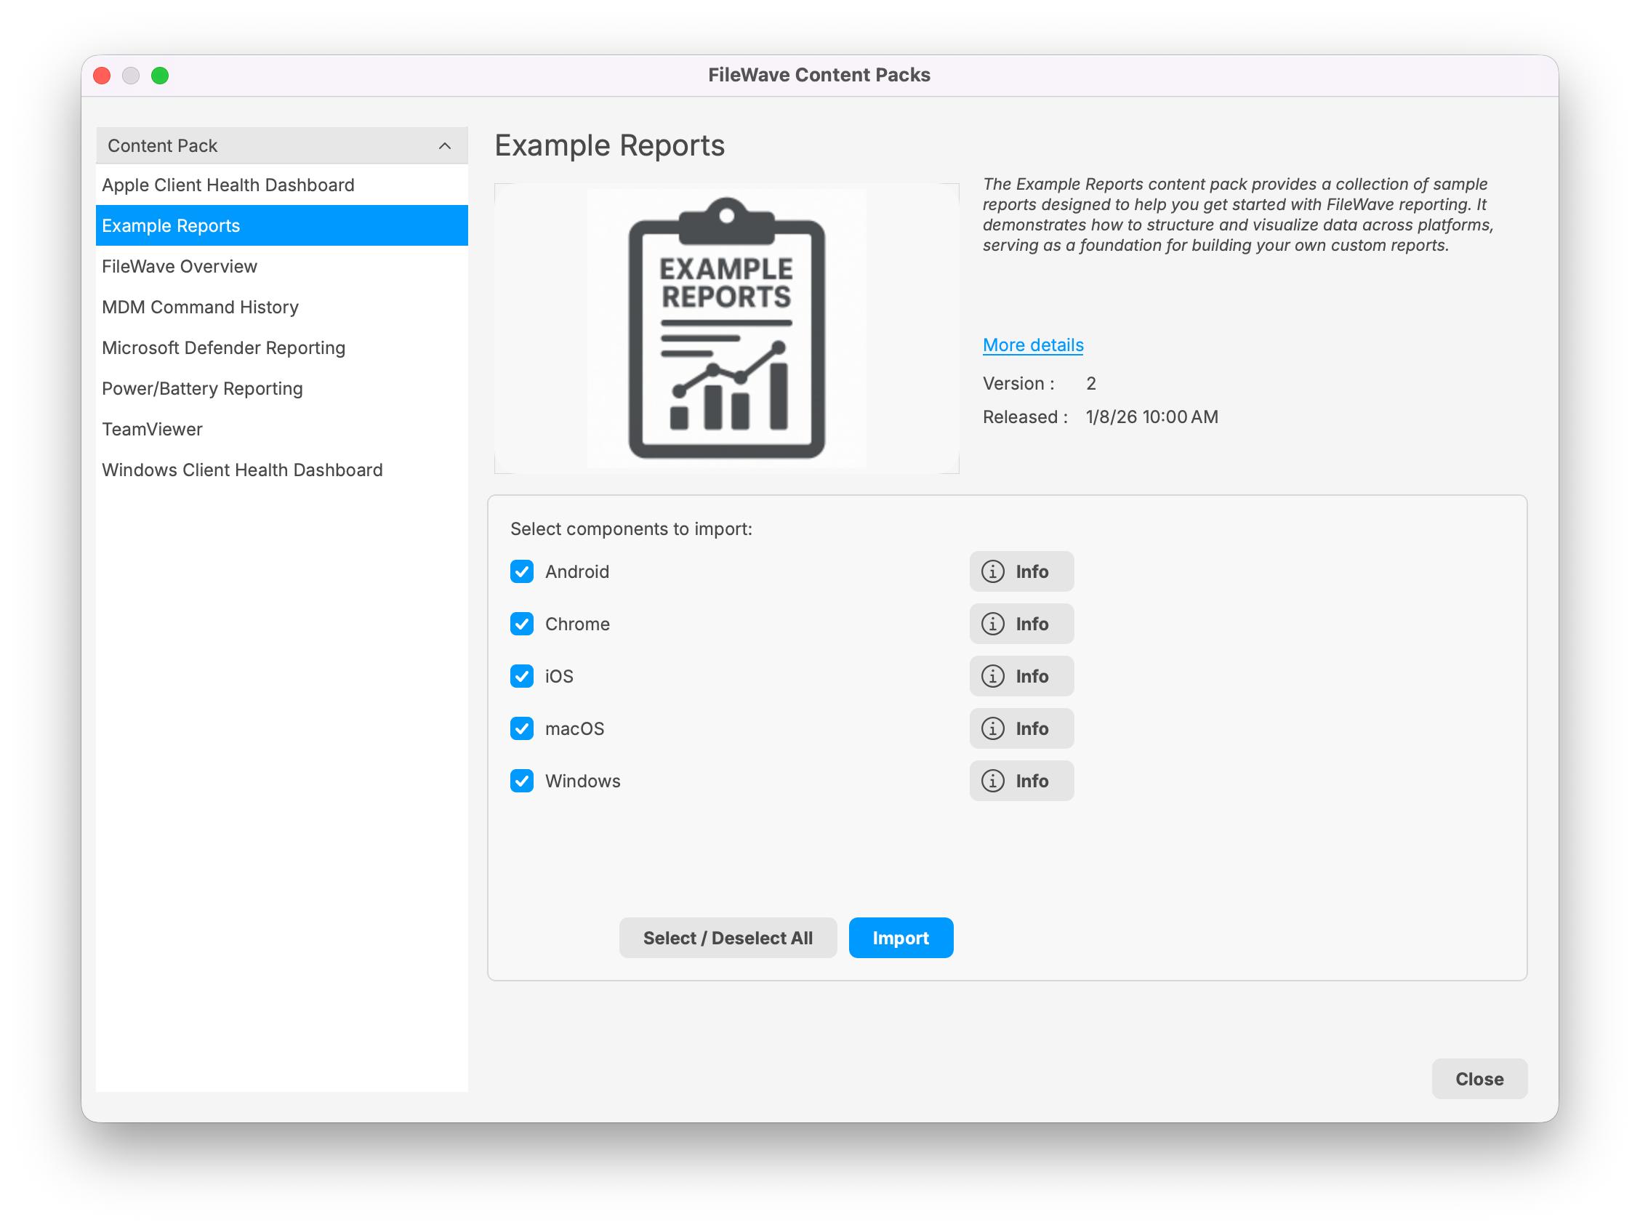Click the Released date value 1/8/26 10:00 AM
This screenshot has height=1230, width=1640.
tap(1151, 417)
